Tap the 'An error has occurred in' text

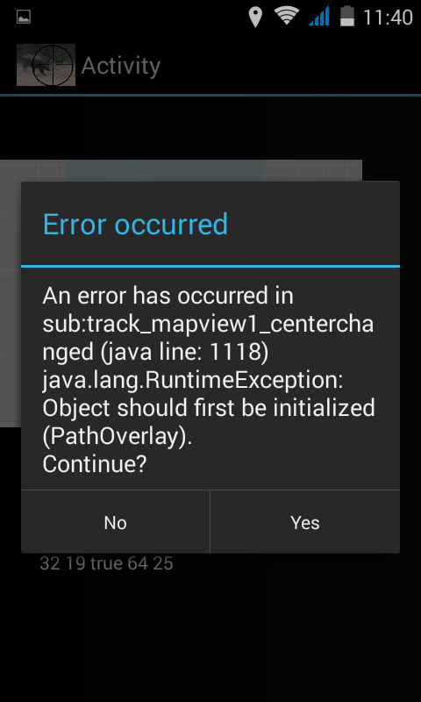(168, 296)
